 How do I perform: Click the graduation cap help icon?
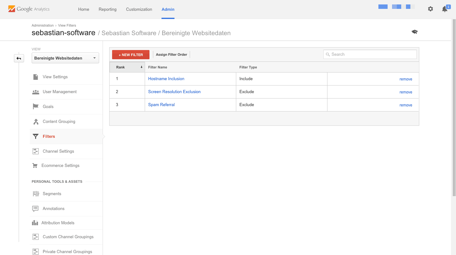tap(415, 32)
